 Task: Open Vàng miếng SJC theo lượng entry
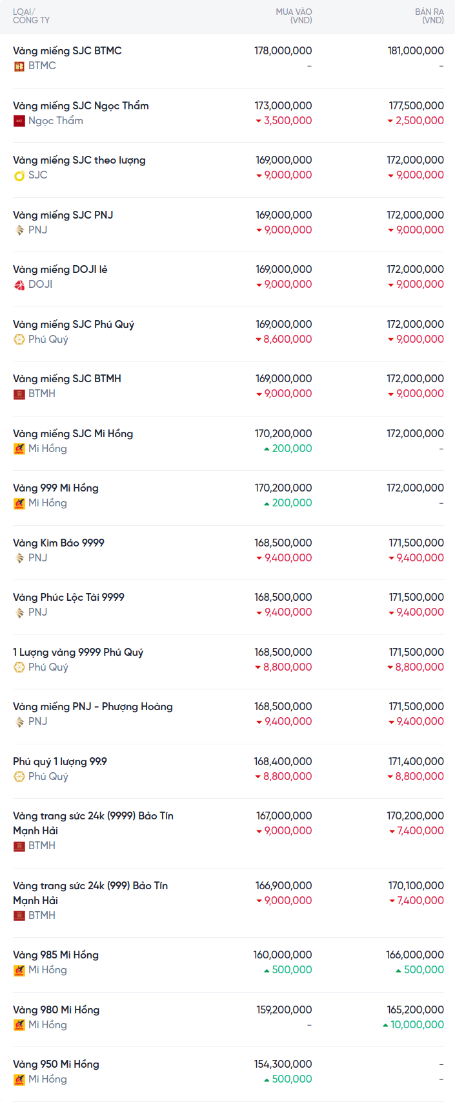79,160
